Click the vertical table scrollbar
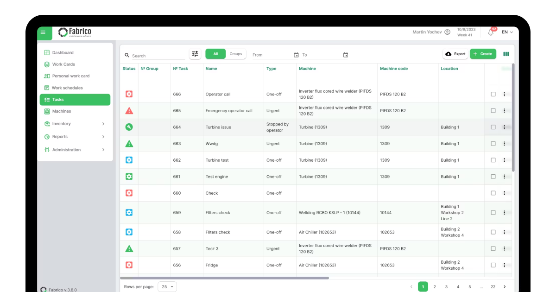 513,118
